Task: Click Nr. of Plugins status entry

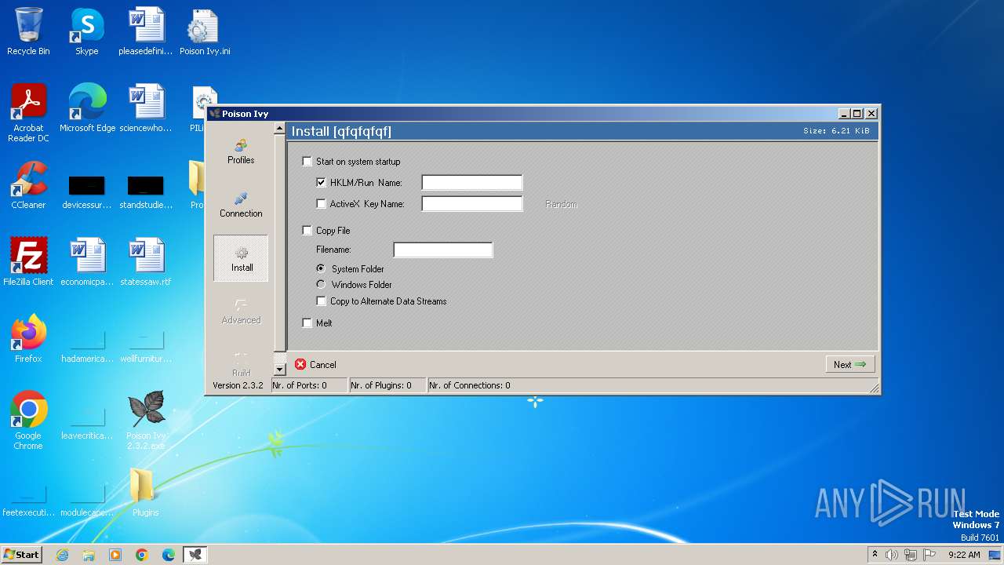Action: 387,385
